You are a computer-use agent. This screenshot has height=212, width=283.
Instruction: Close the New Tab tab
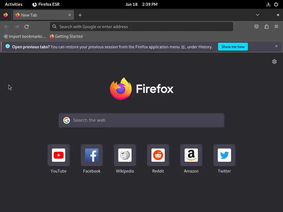(69, 15)
